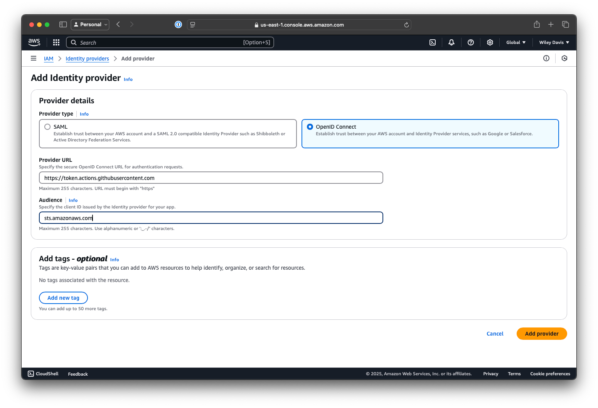Click into the Provider URL field
The width and height of the screenshot is (598, 408).
coord(211,178)
